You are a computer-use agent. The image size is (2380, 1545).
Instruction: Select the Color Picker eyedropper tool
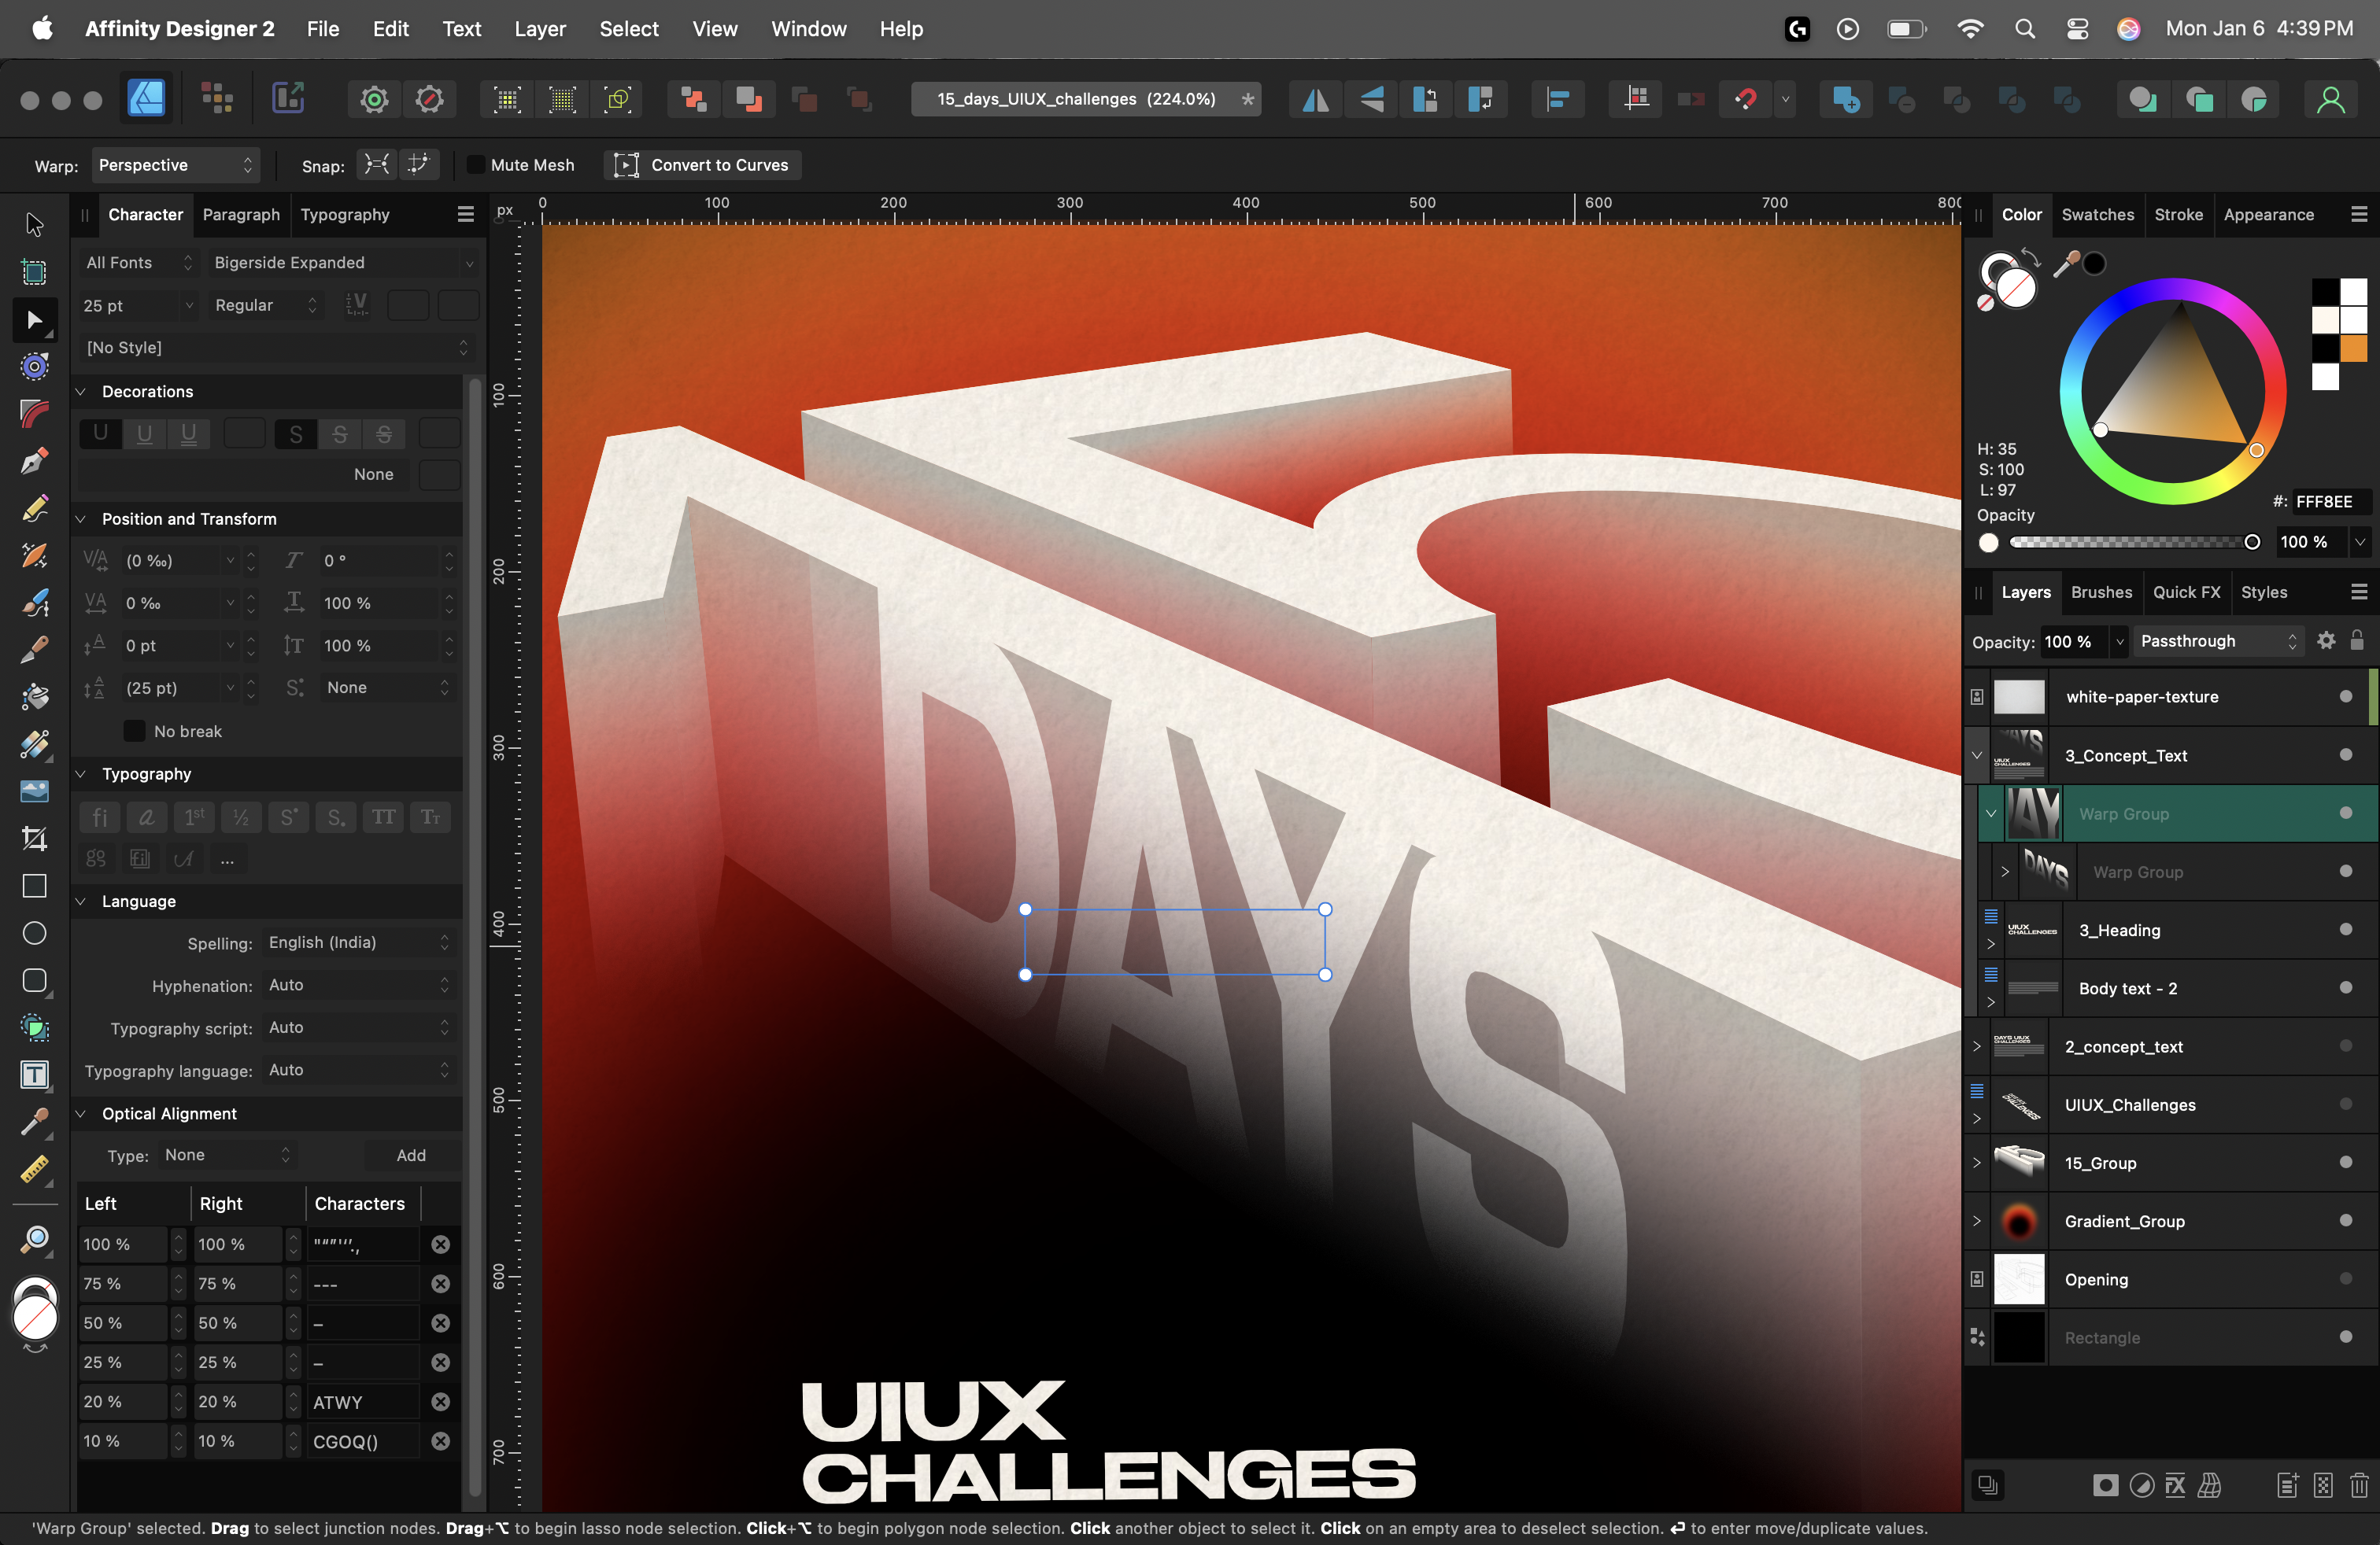pos(34,1121)
